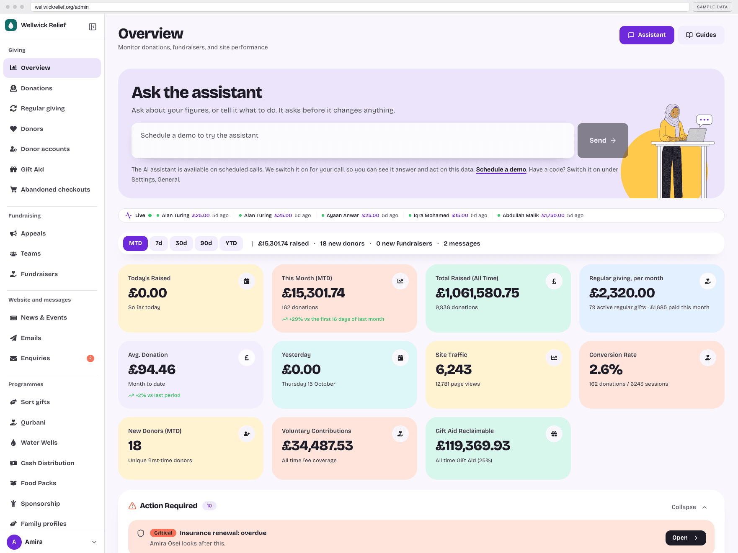The height and width of the screenshot is (553, 738).
Task: Switch period filter to 30d
Action: (181, 243)
